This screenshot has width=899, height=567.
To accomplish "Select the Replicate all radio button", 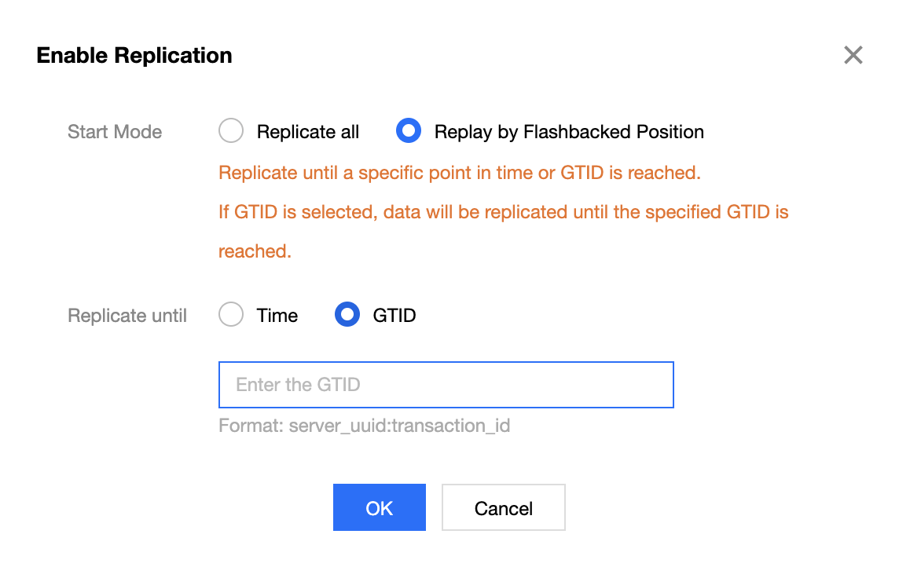I will tap(231, 131).
